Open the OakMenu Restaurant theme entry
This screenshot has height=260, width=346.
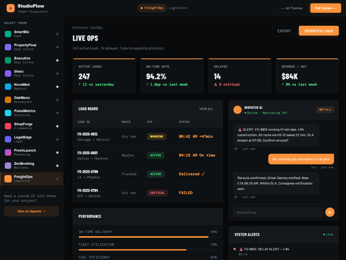pos(31,100)
